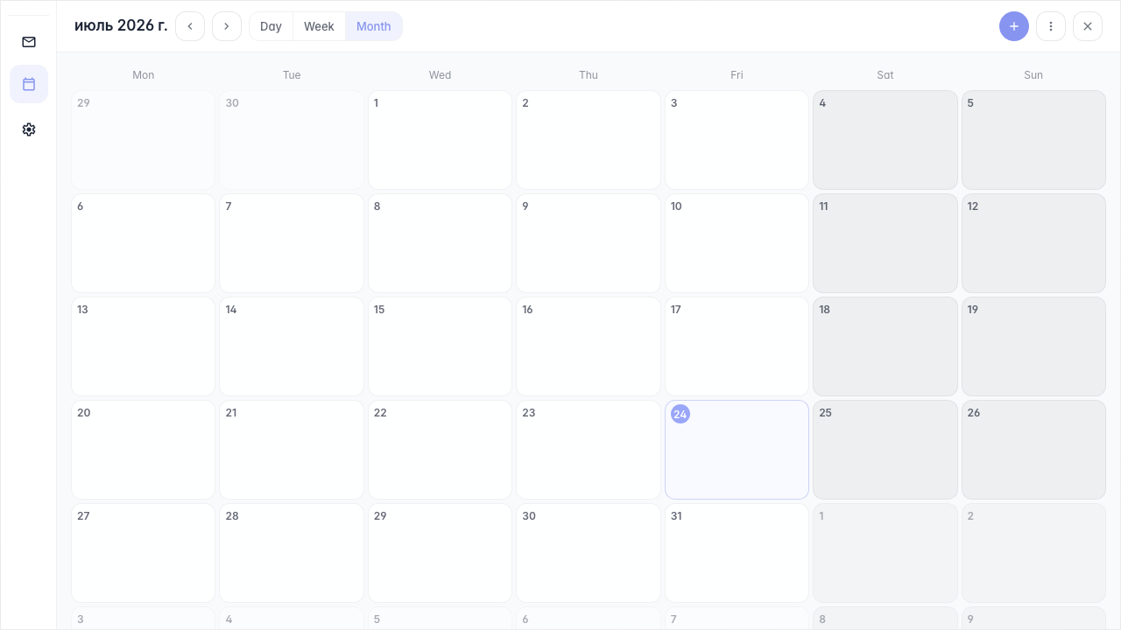Select Friday July 3 cell

737,140
